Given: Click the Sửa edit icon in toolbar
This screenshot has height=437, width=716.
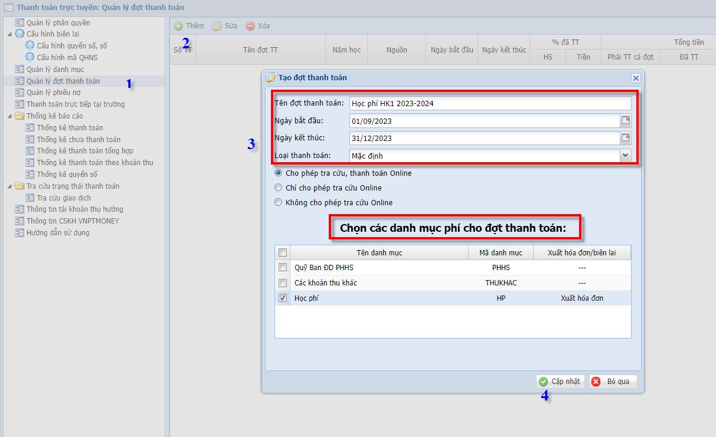Looking at the screenshot, I should tap(217, 26).
